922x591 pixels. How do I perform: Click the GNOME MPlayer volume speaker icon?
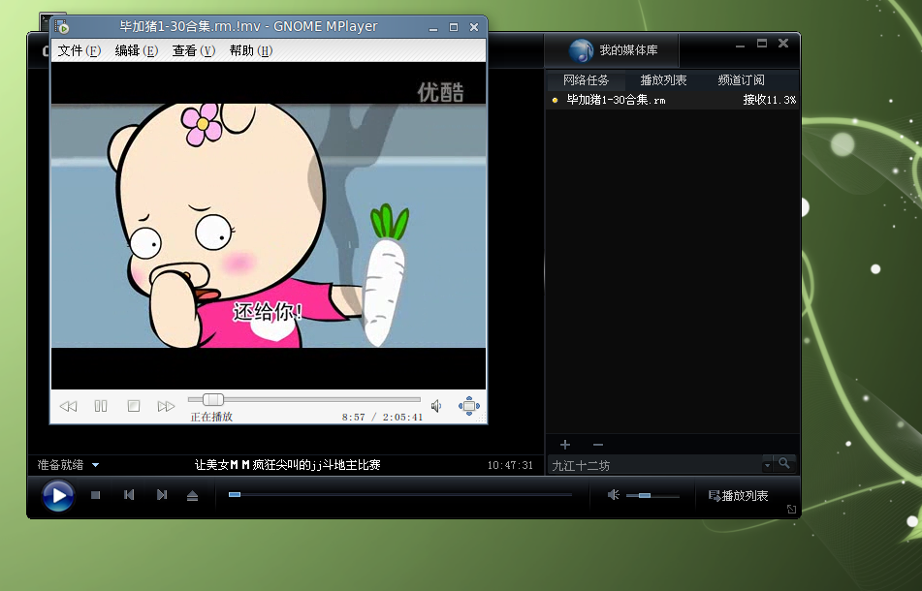436,406
